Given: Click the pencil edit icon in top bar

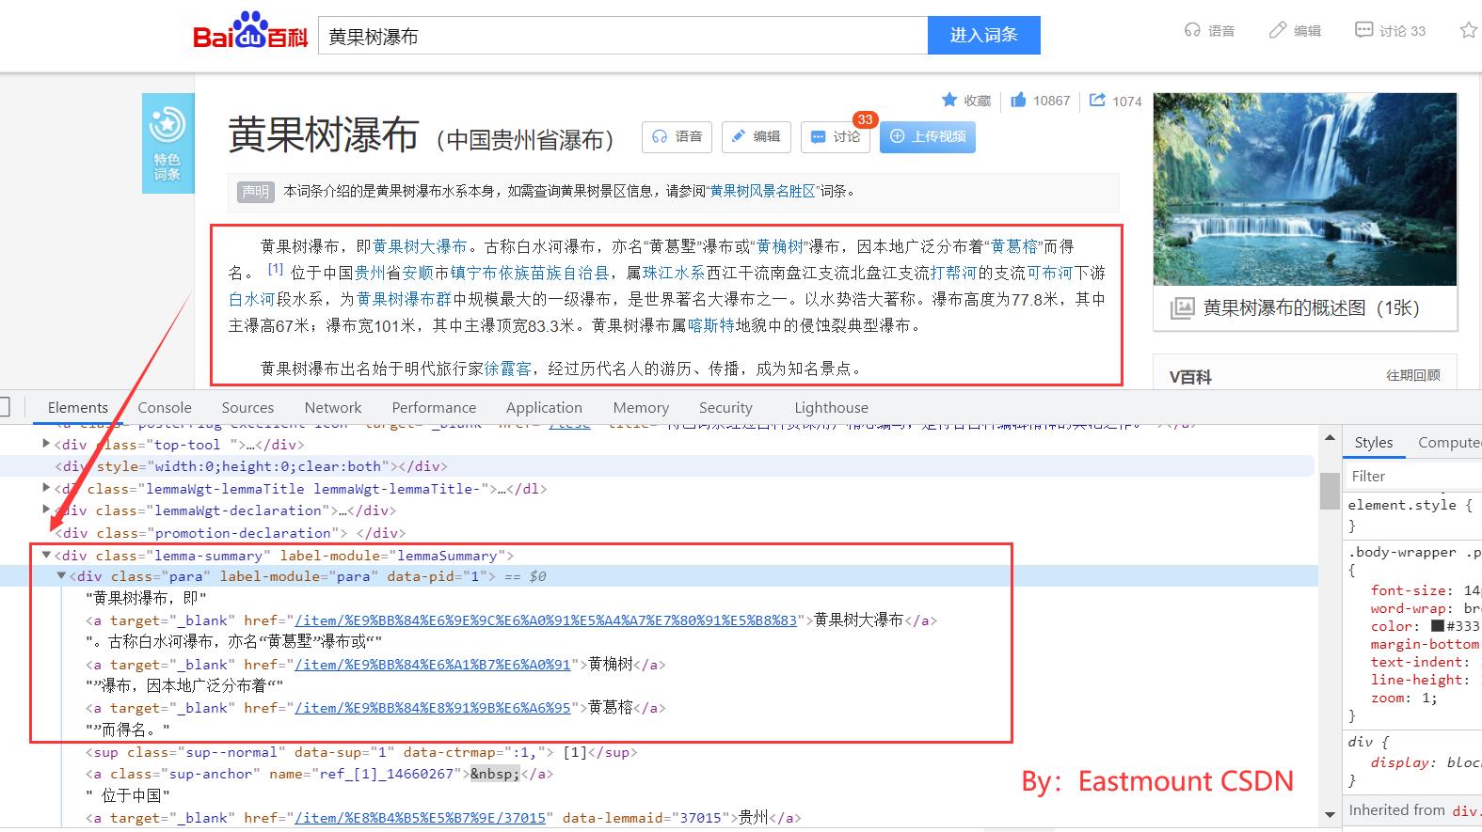Looking at the screenshot, I should pyautogui.click(x=1277, y=30).
